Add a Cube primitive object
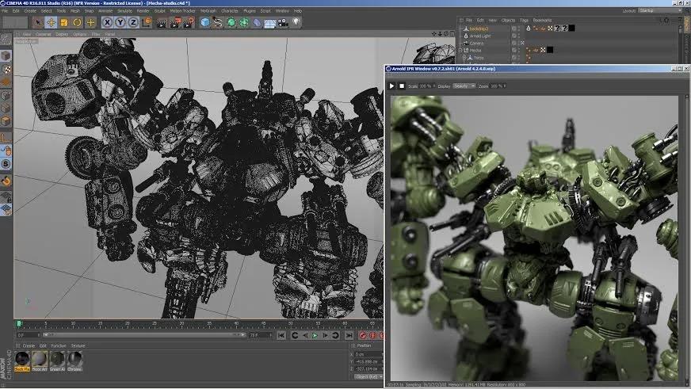The image size is (691, 389). click(205, 22)
